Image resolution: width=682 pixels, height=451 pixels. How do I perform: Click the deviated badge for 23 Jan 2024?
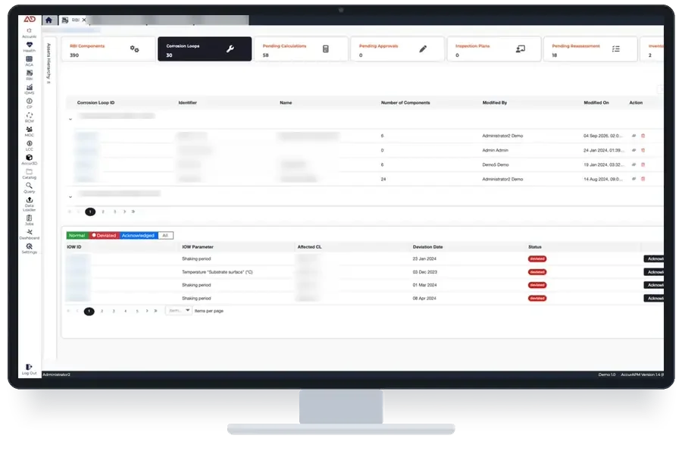tap(537, 258)
